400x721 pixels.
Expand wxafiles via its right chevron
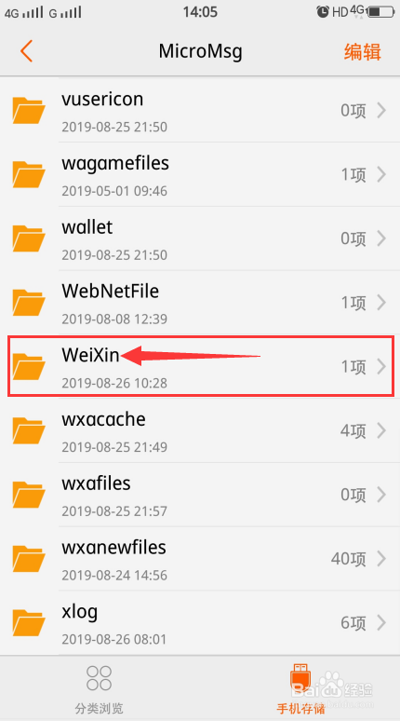click(381, 495)
